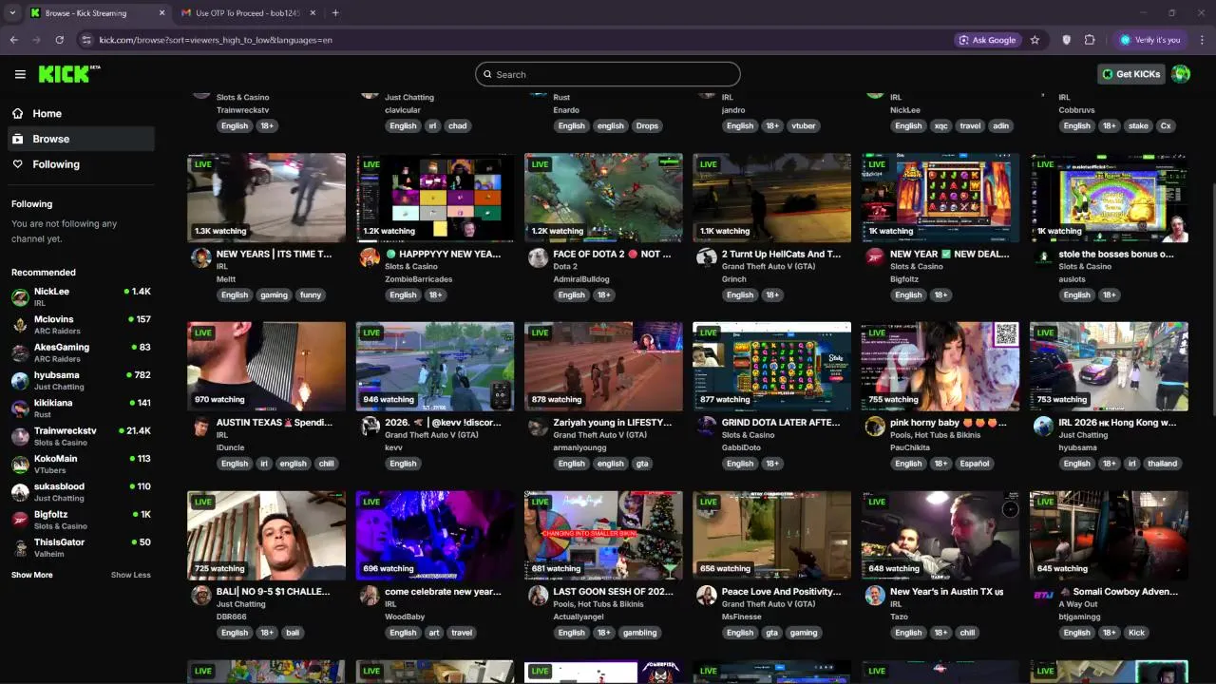Click Tazo streamer avatar
This screenshot has height=684, width=1216.
(x=875, y=596)
